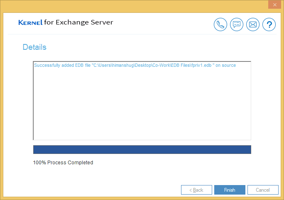Go back with the Back button
This screenshot has height=200, width=284.
[x=196, y=190]
